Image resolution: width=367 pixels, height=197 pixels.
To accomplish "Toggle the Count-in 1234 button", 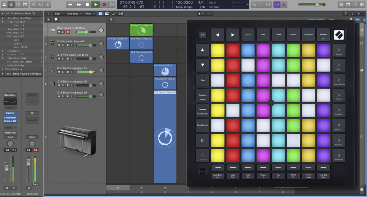I will (277, 4).
